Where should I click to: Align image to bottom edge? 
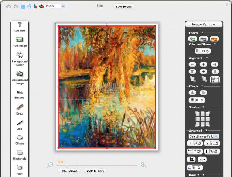coord(215,72)
